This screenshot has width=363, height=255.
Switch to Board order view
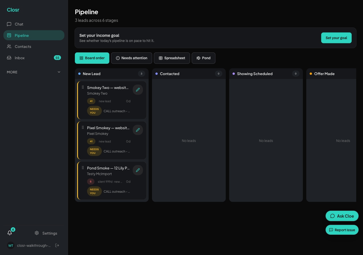click(x=92, y=58)
